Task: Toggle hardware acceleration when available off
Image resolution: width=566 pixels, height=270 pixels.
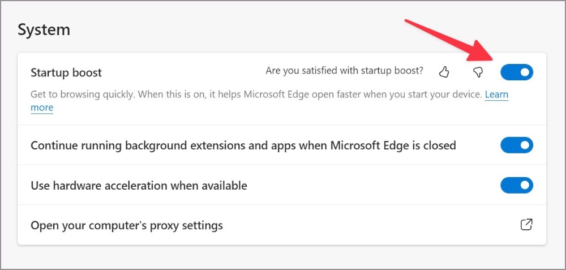Action: tap(517, 185)
